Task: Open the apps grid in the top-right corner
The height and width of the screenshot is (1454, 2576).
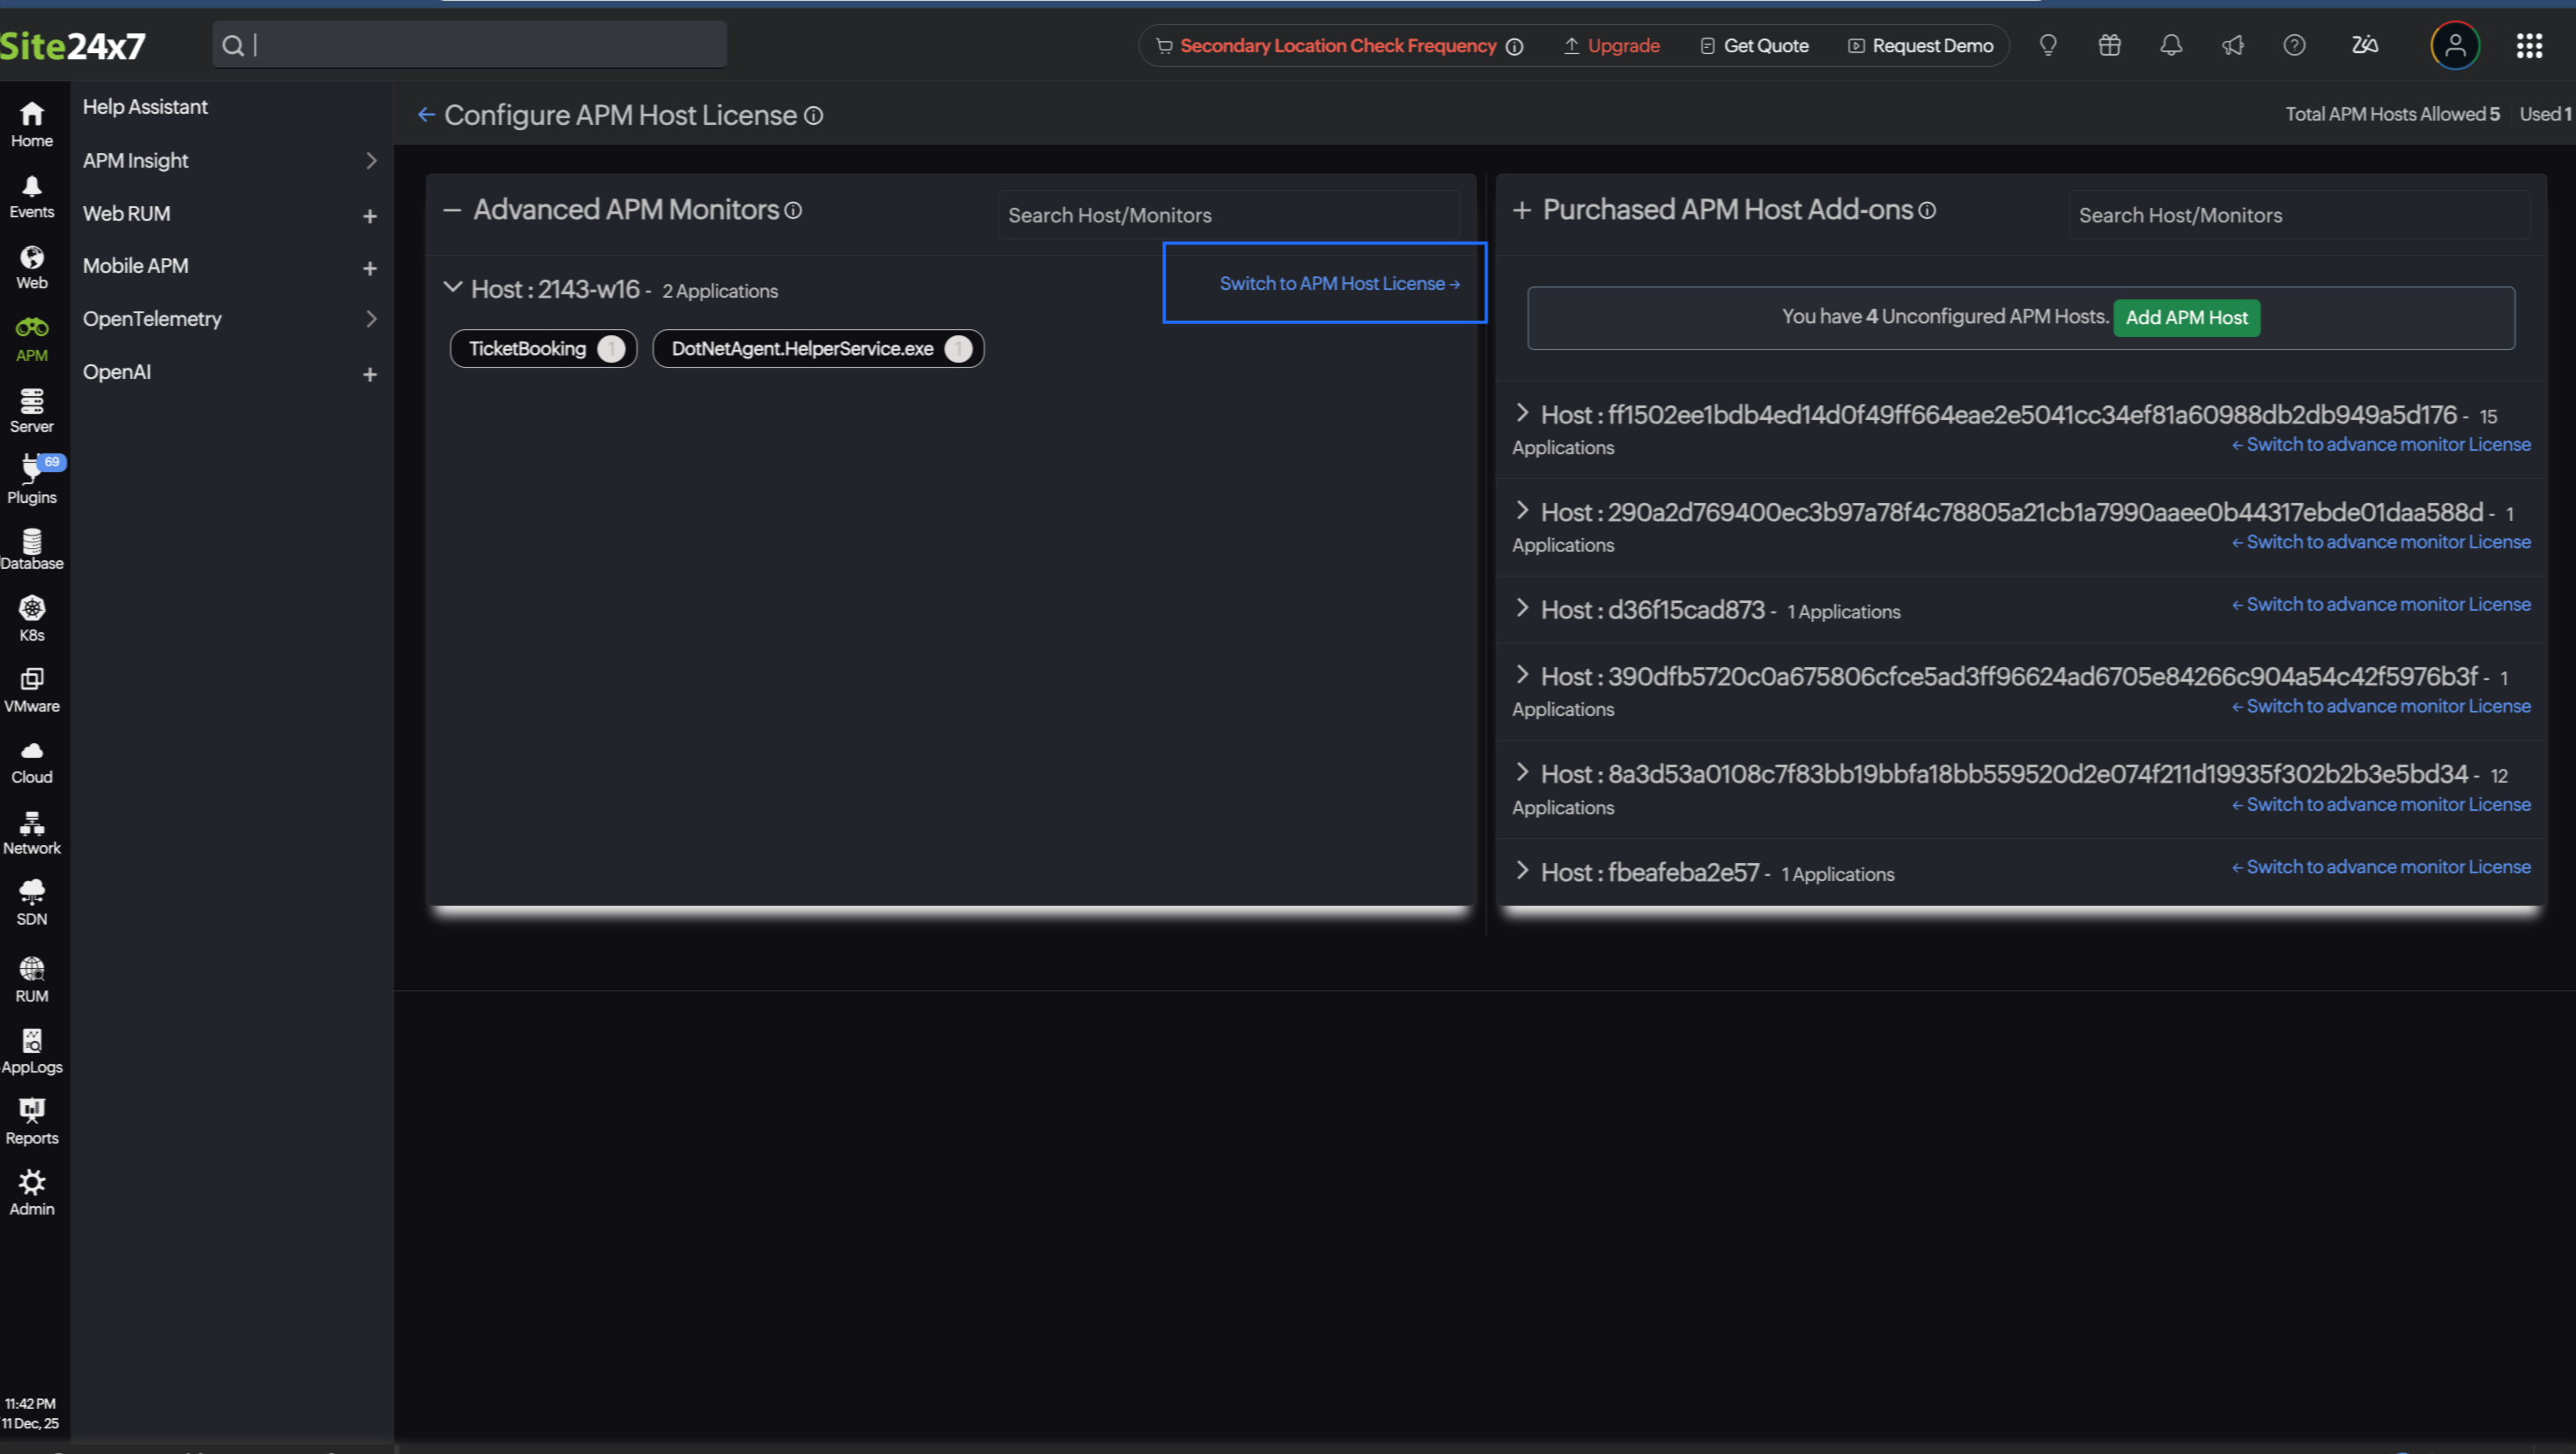Action: [2531, 45]
